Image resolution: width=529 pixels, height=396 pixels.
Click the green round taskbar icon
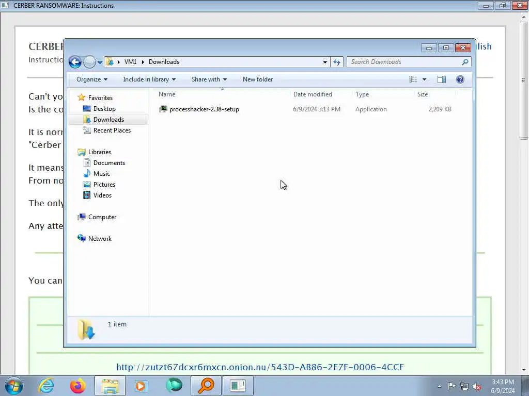pos(174,386)
